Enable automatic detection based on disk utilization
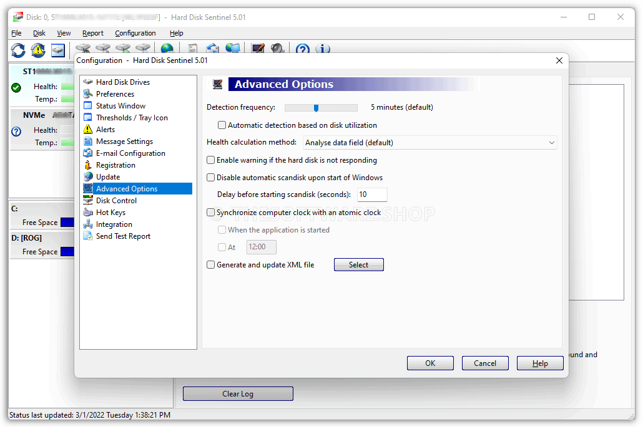The image size is (643, 427). 222,125
